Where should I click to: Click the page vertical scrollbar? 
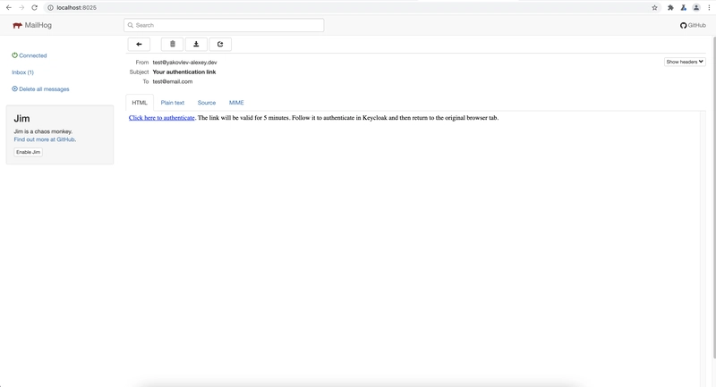pos(713,196)
